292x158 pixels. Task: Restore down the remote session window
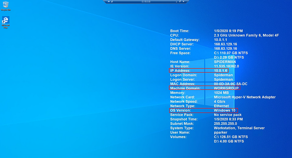[180, 1]
